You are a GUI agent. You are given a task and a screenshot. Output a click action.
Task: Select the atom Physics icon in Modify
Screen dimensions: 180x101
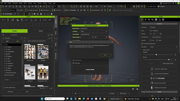(x=163, y=20)
